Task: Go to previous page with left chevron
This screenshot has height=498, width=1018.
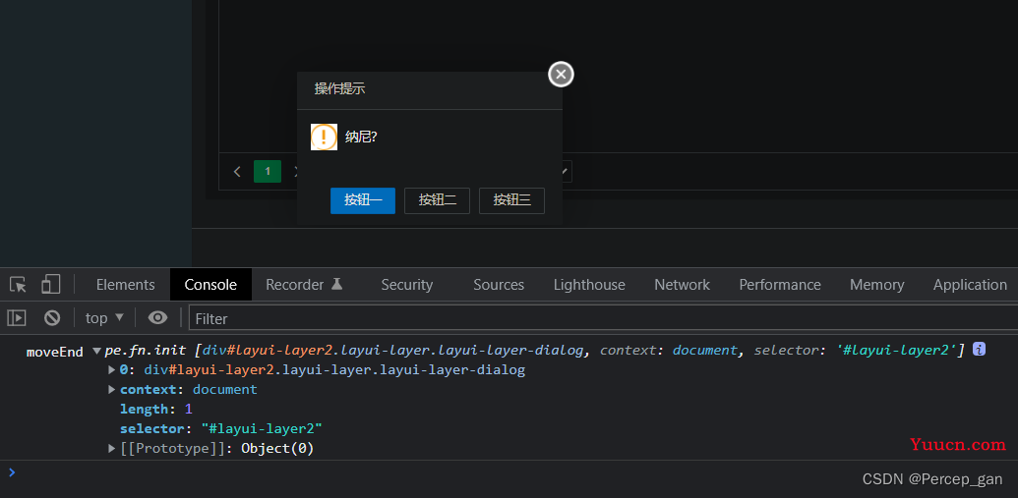Action: (x=237, y=172)
